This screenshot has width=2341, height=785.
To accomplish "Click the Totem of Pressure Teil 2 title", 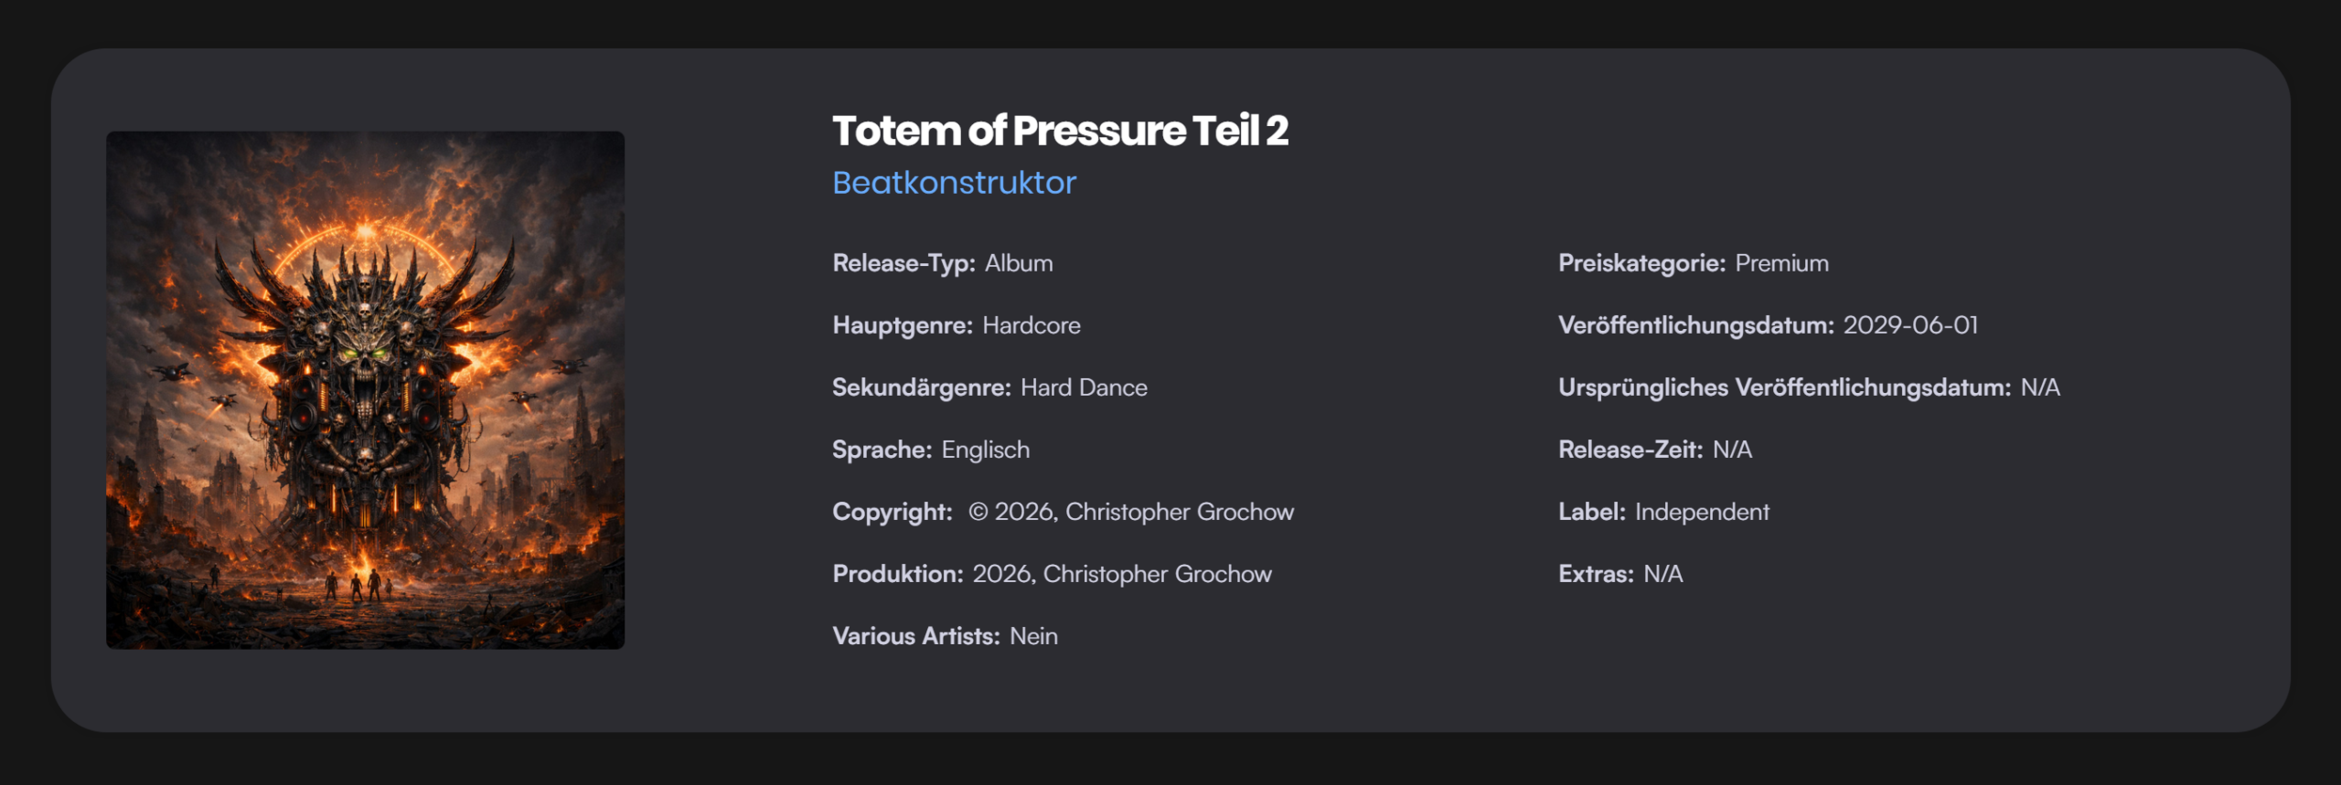I will point(1059,131).
